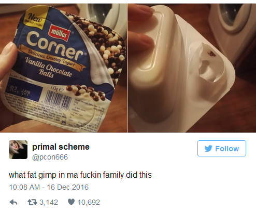Click the tweet text about the family

click(80, 175)
